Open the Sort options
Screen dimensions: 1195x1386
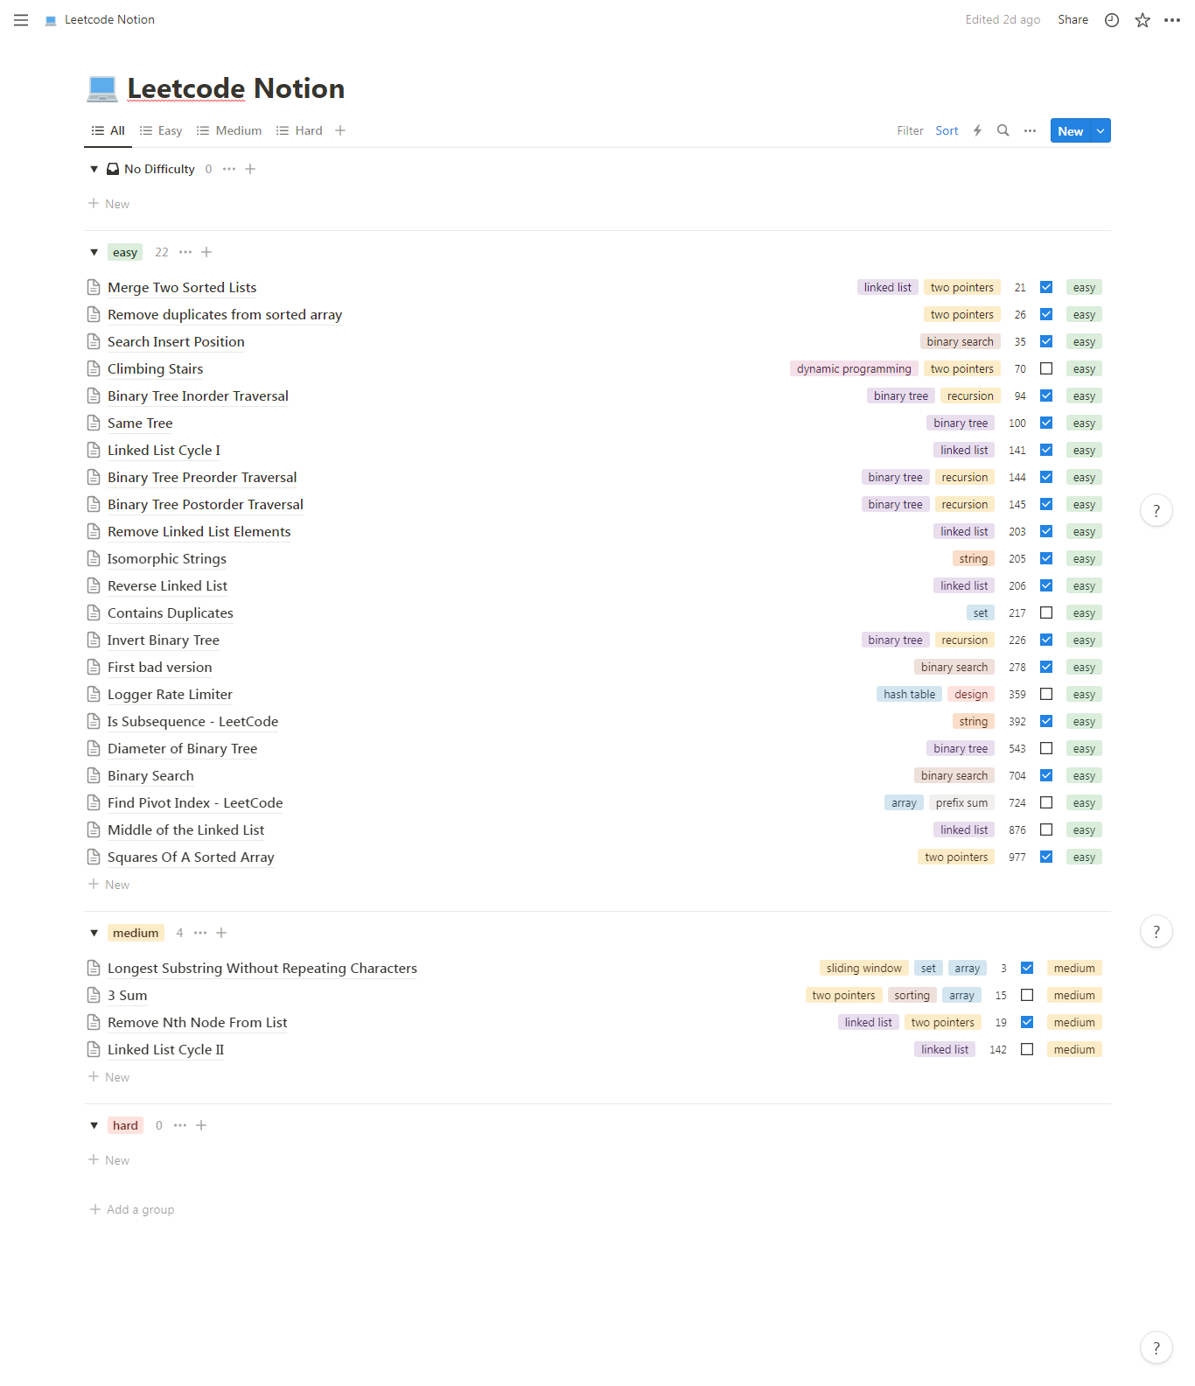(947, 130)
